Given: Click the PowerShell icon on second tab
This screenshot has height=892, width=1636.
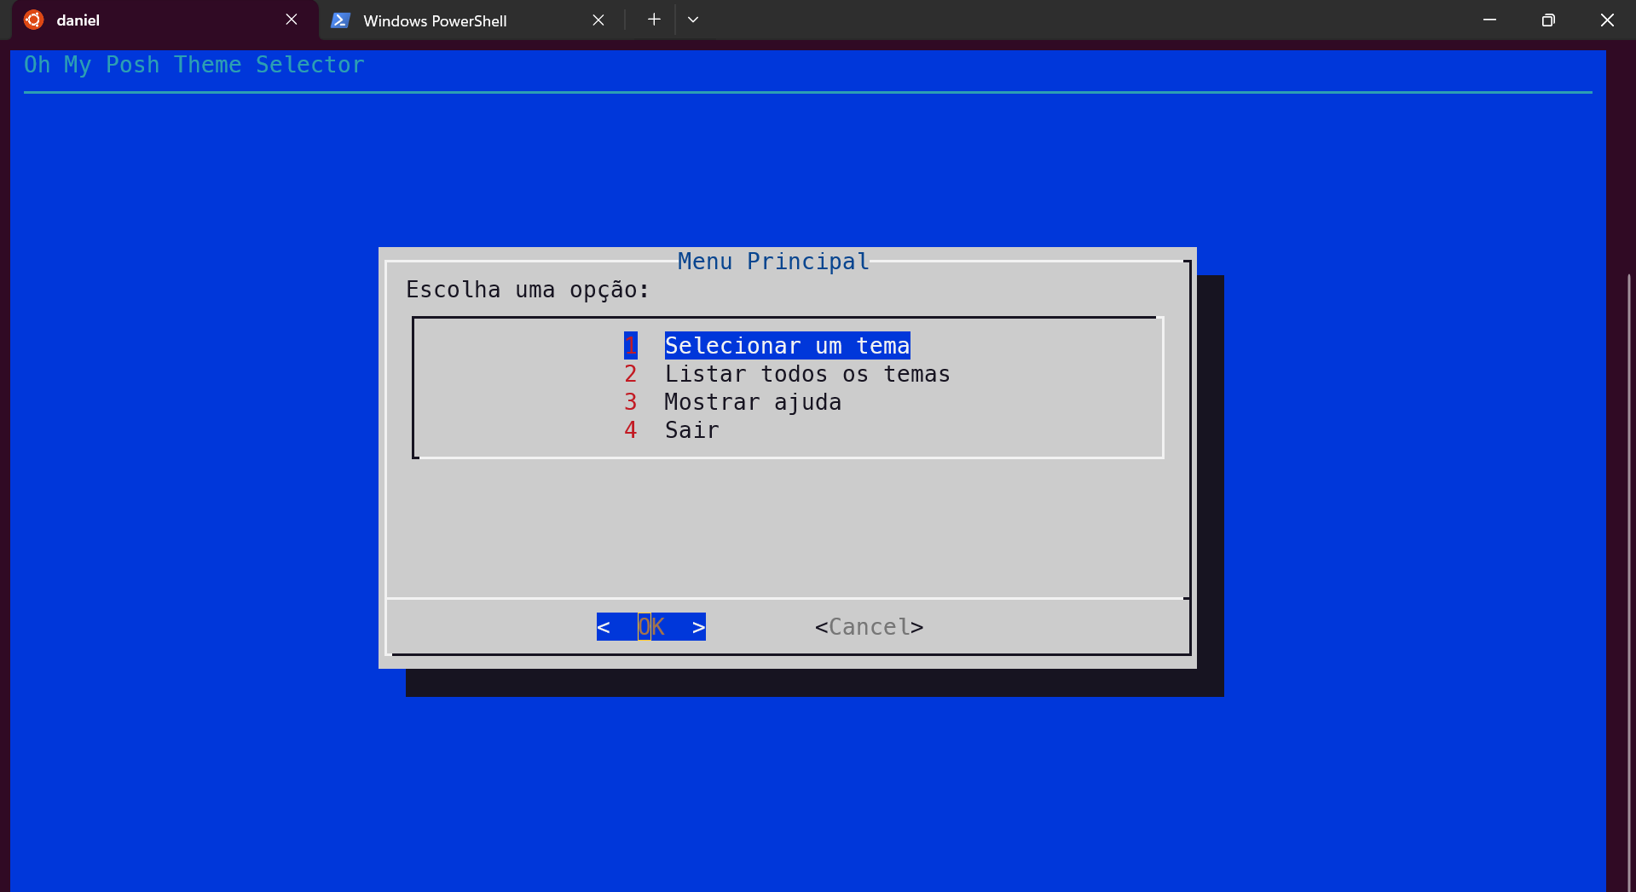Looking at the screenshot, I should pos(340,20).
